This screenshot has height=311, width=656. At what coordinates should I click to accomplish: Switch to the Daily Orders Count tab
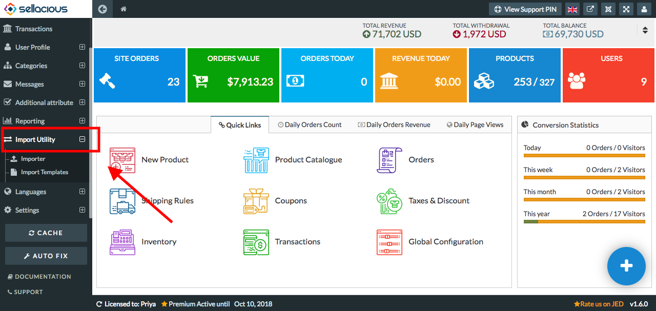[x=310, y=125]
